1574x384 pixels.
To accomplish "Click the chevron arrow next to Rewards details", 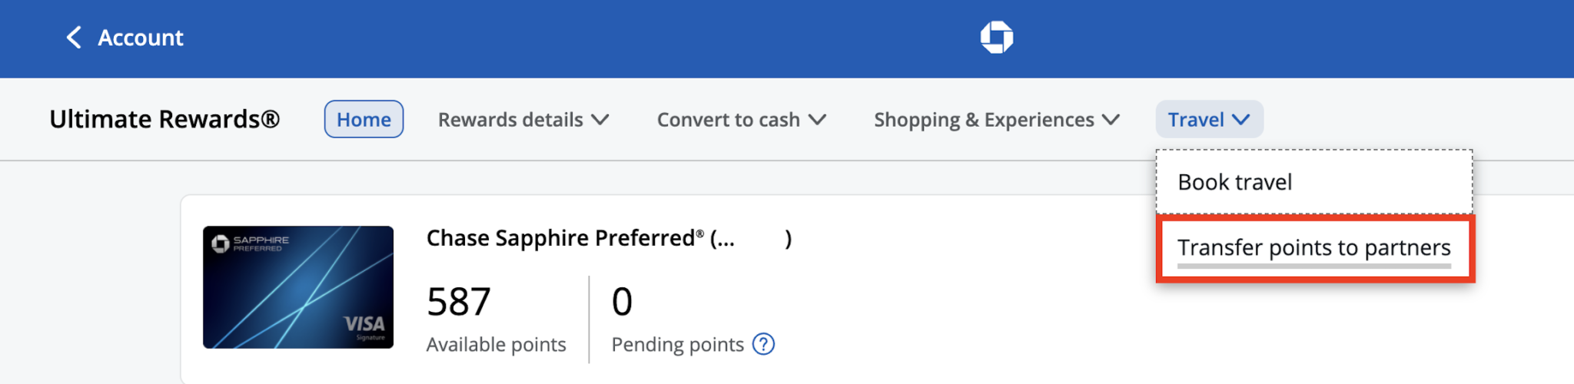I will tap(600, 120).
